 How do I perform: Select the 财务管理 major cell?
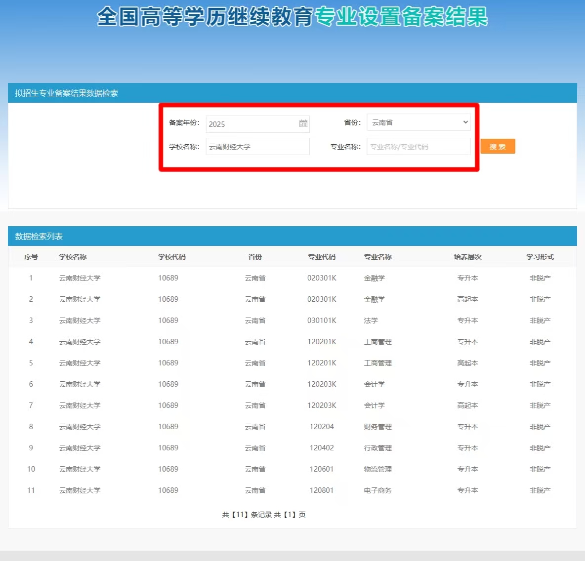[378, 427]
